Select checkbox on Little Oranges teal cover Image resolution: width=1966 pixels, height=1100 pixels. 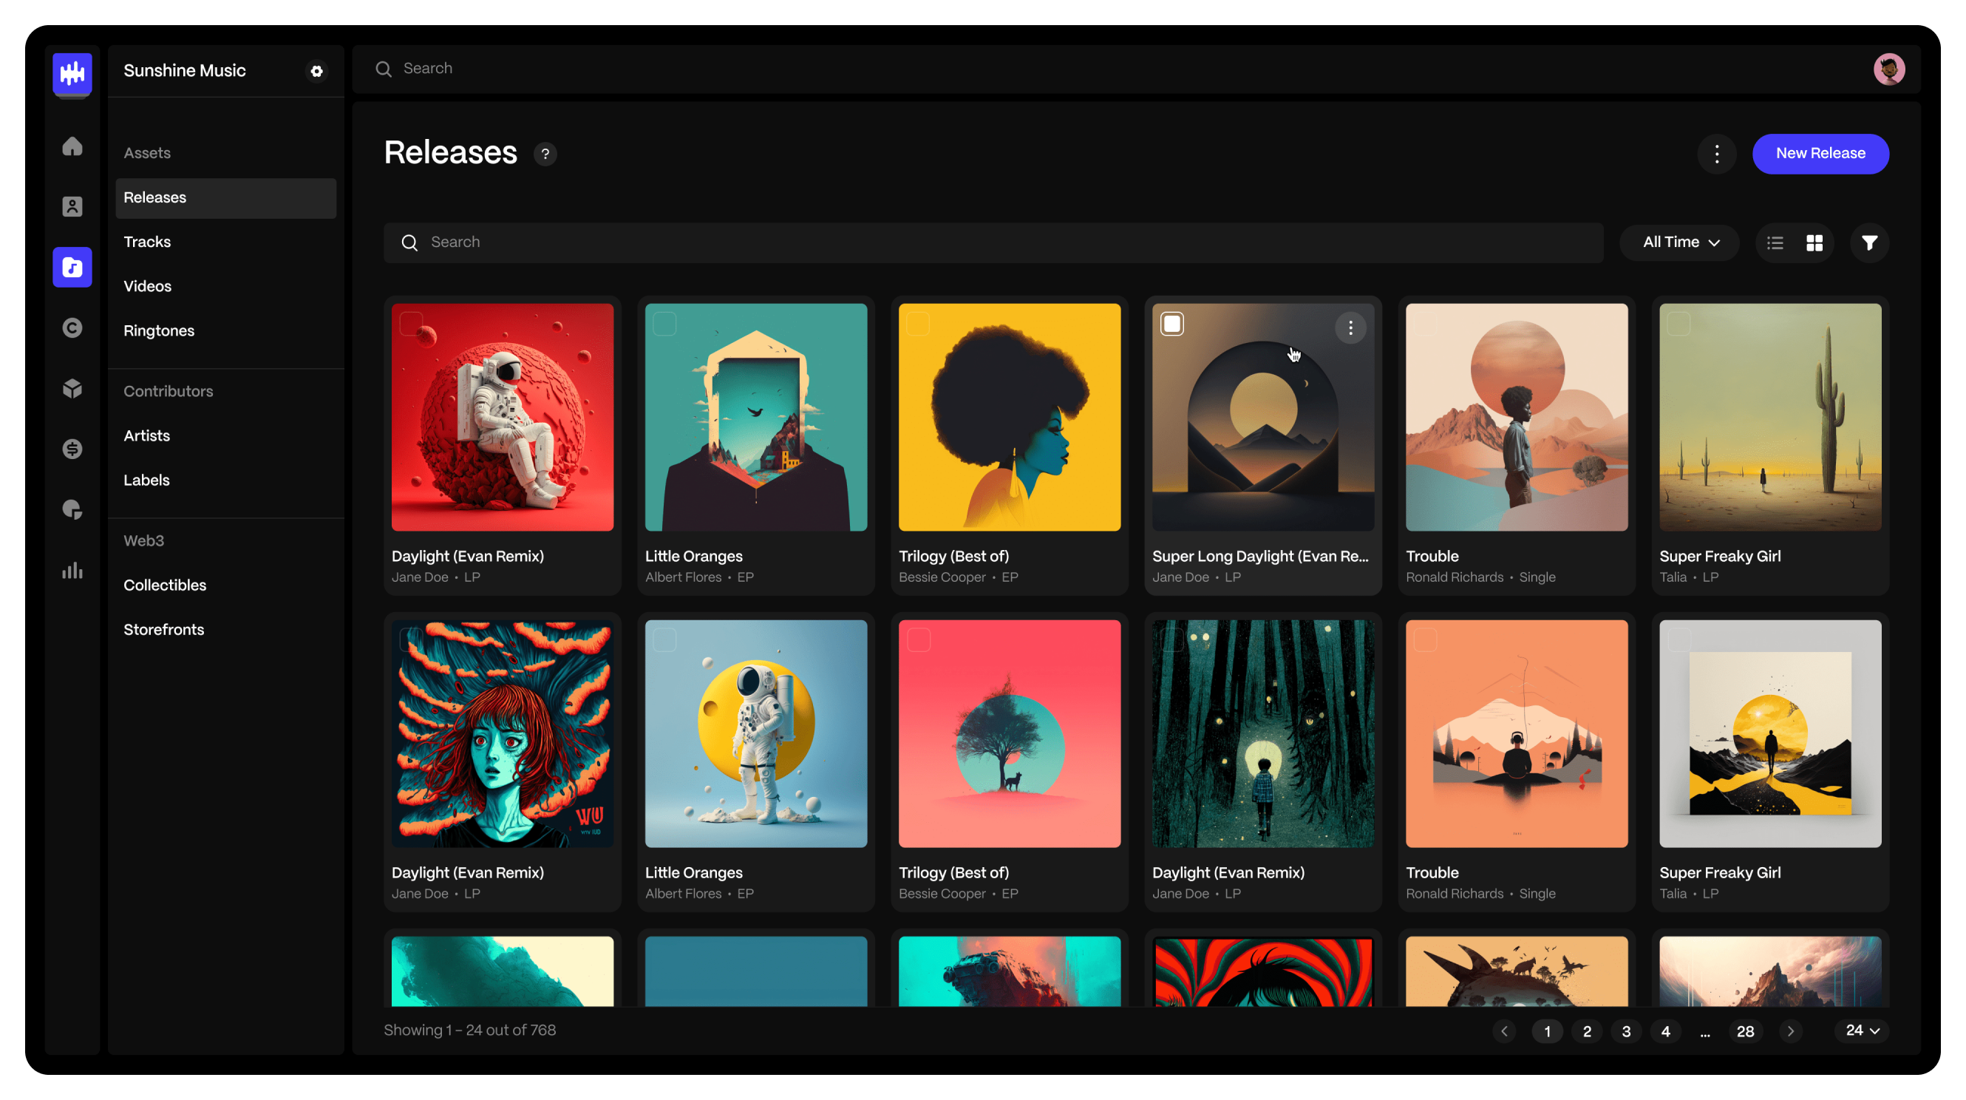point(664,324)
